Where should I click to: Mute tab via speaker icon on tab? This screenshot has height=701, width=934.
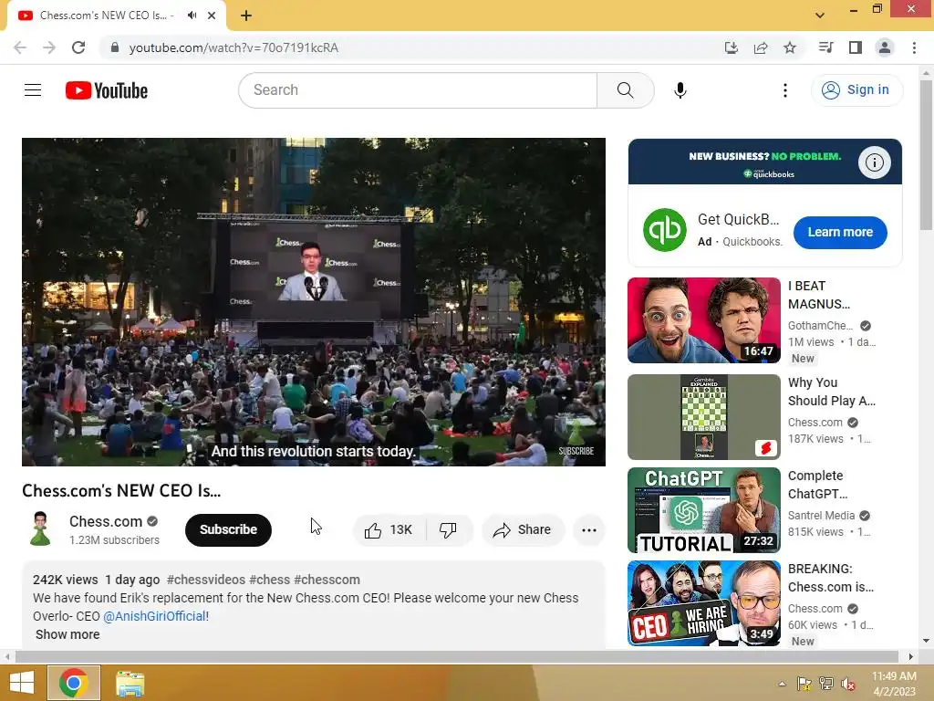click(192, 16)
